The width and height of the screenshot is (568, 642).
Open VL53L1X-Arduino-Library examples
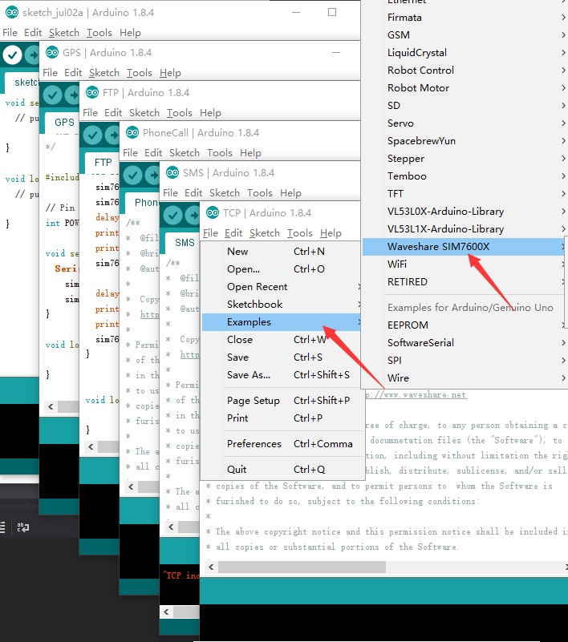tap(465, 229)
